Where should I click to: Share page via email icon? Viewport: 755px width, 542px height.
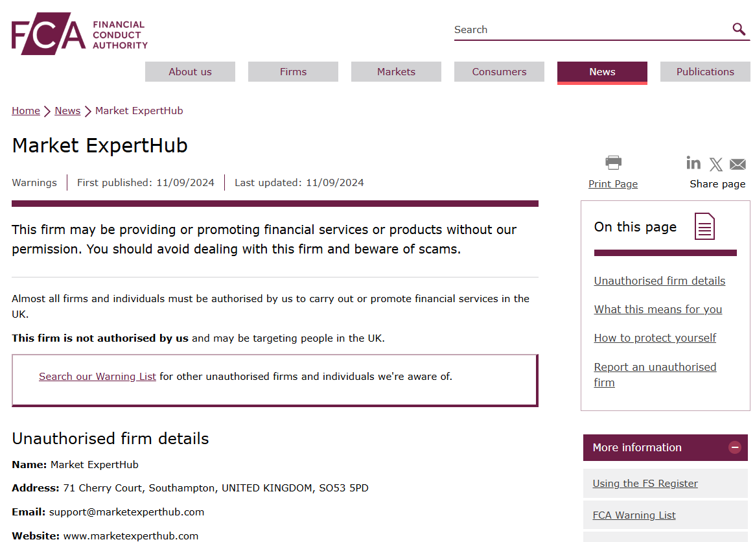point(738,164)
